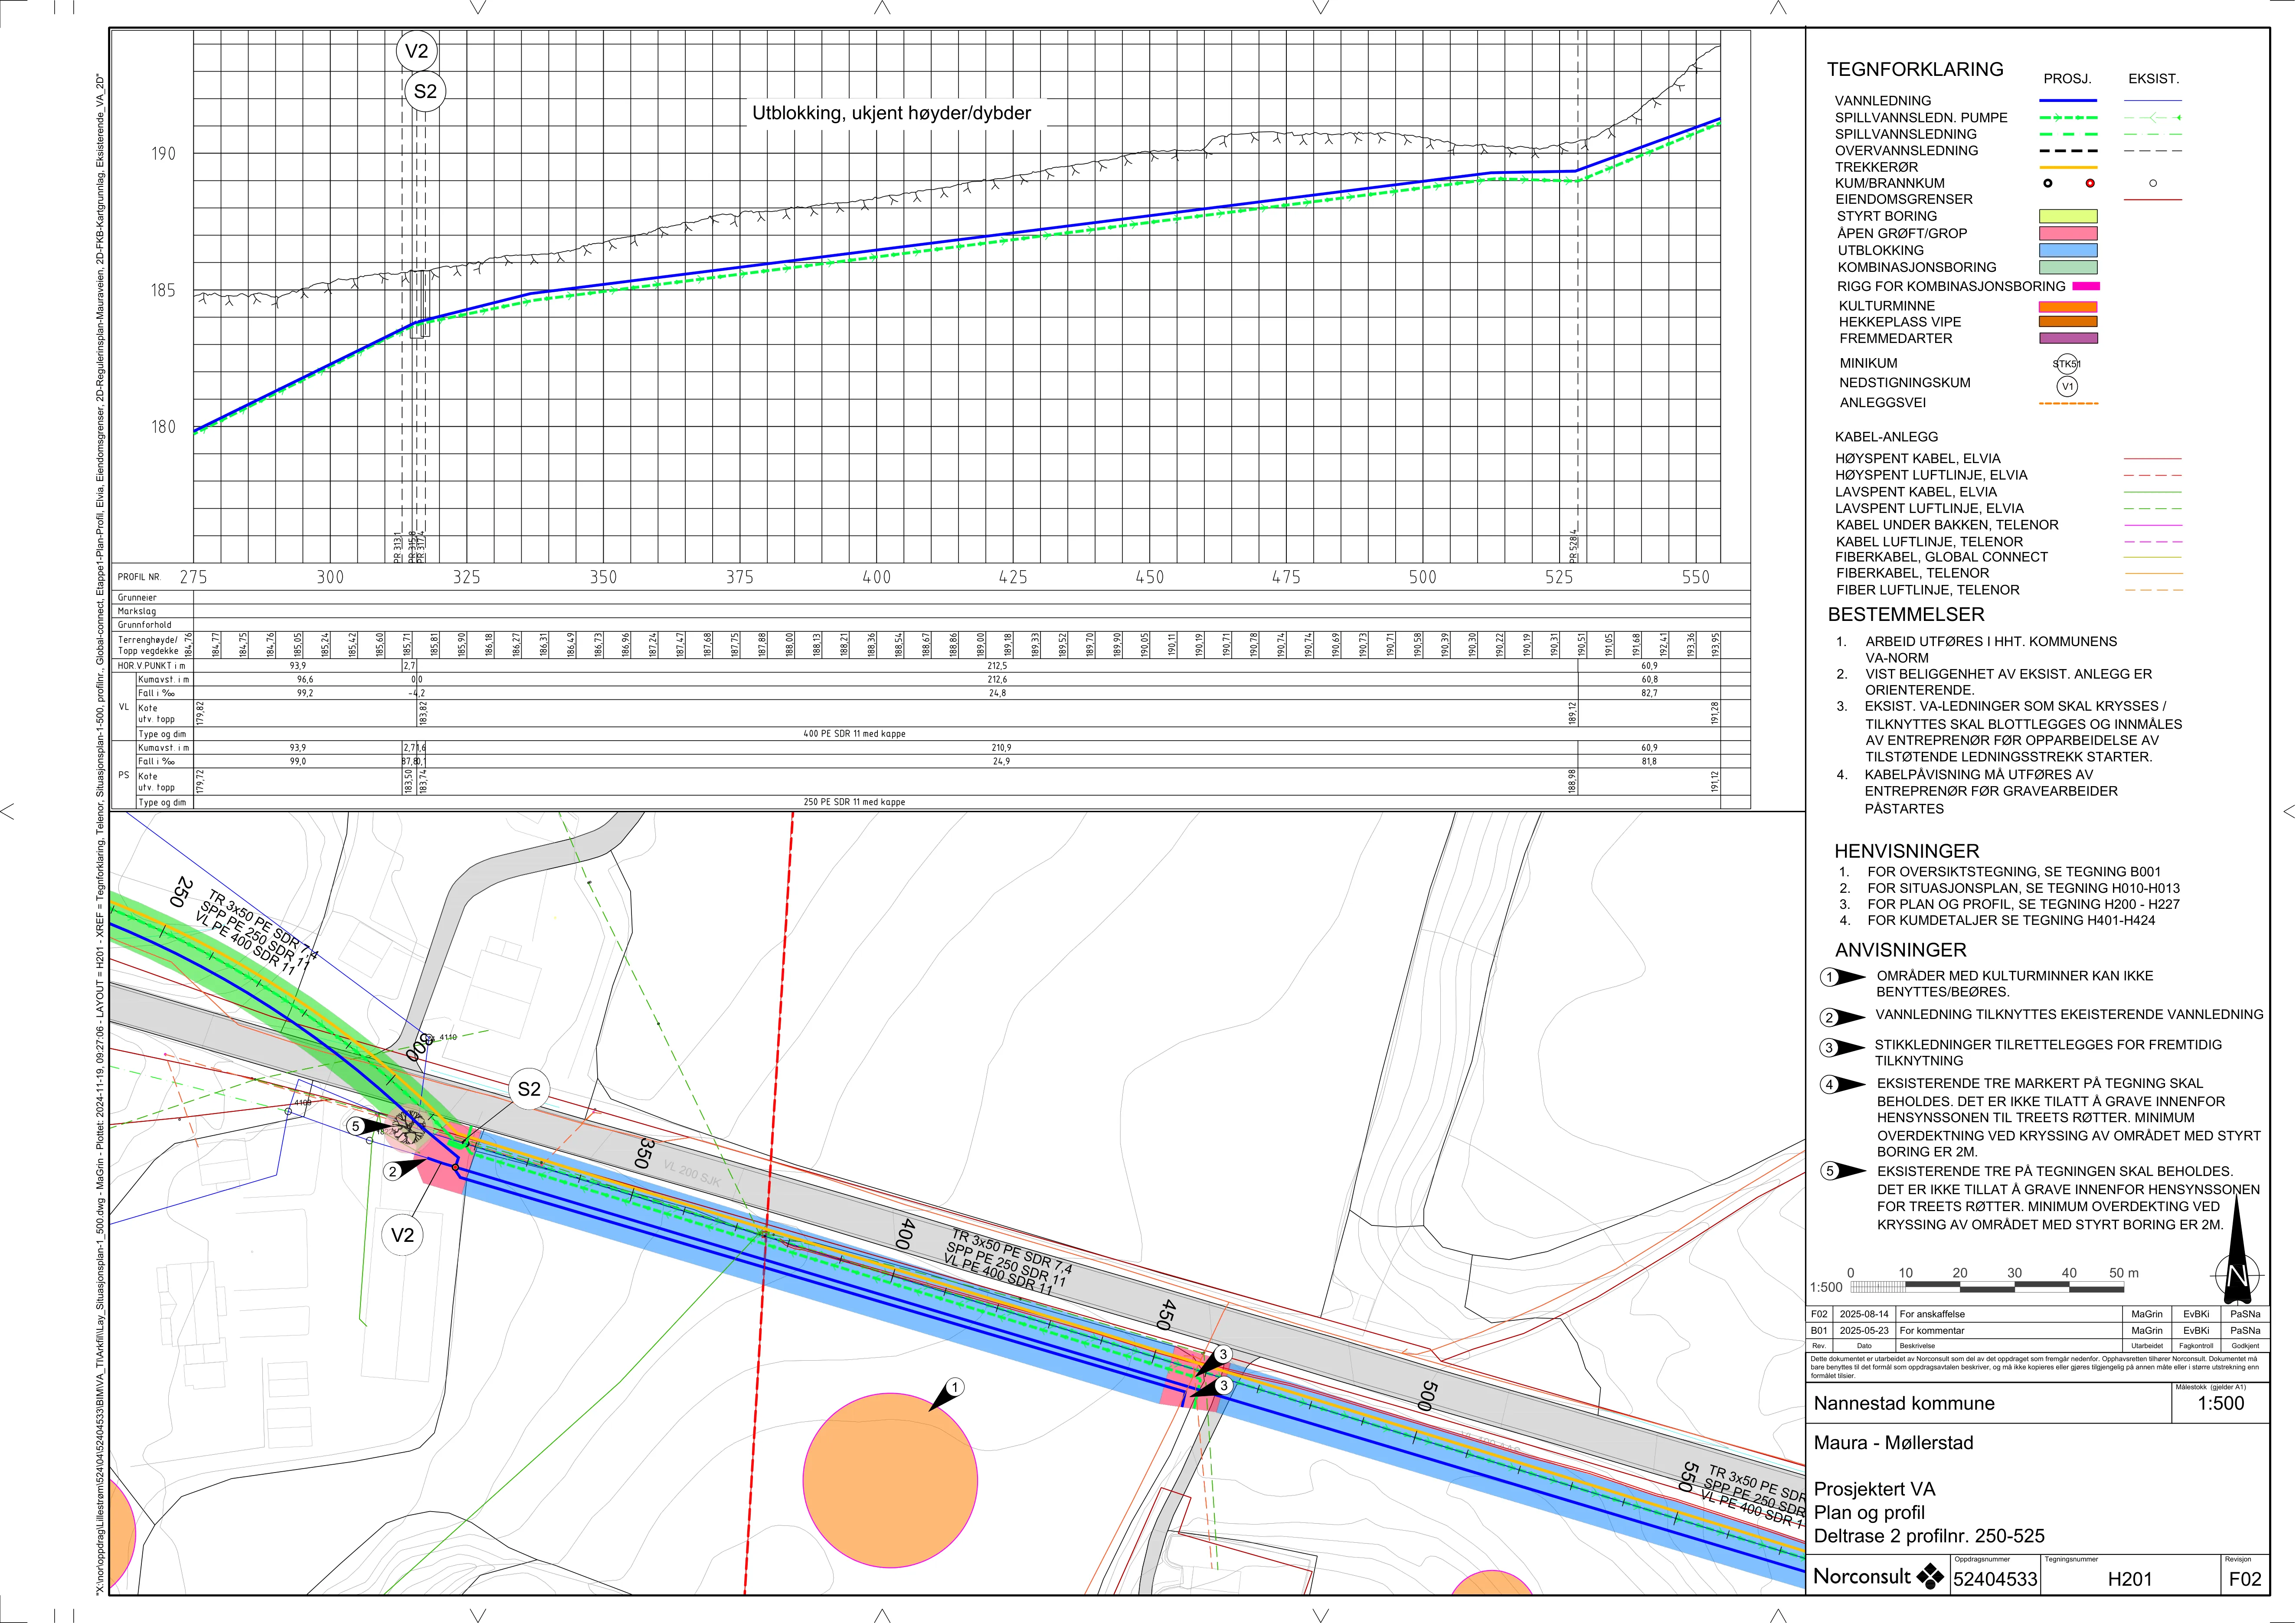2296x1623 pixels.
Task: Click the red BRANNKUM circle in the legend
Action: tap(2089, 183)
